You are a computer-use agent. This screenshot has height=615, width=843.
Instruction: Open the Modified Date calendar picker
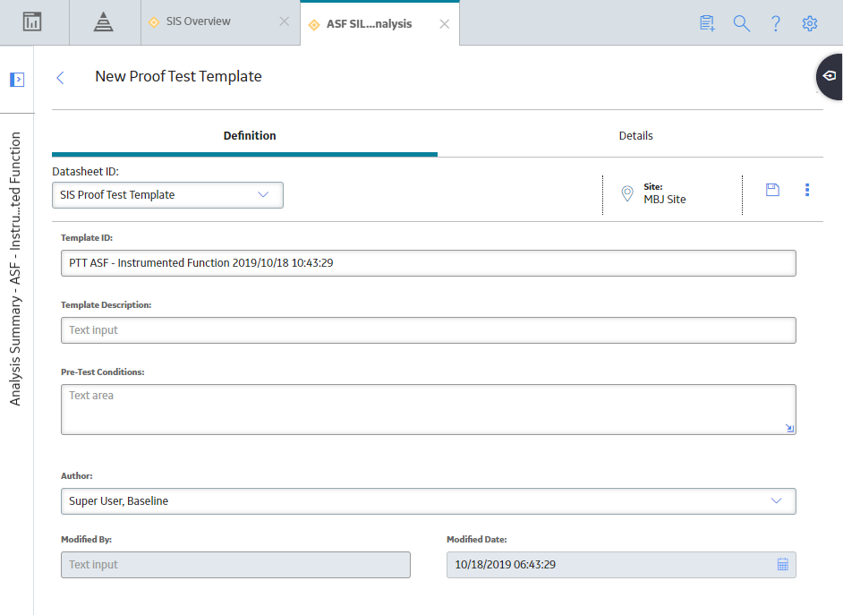pos(783,565)
